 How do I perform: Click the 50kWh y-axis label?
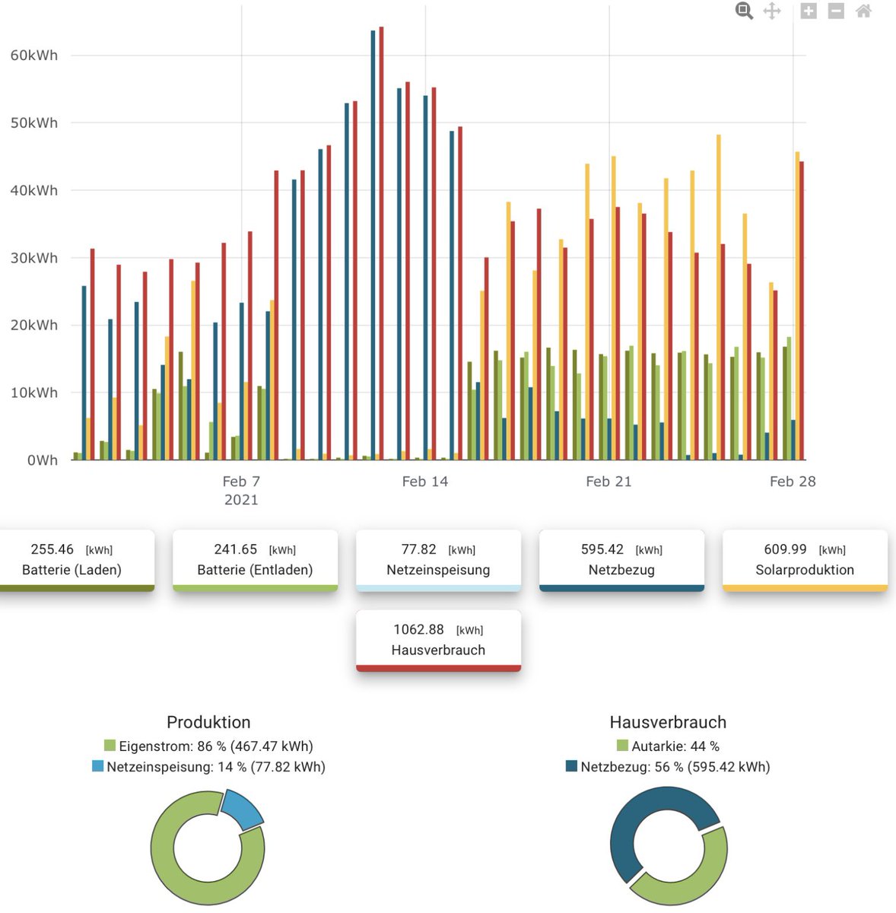(33, 122)
